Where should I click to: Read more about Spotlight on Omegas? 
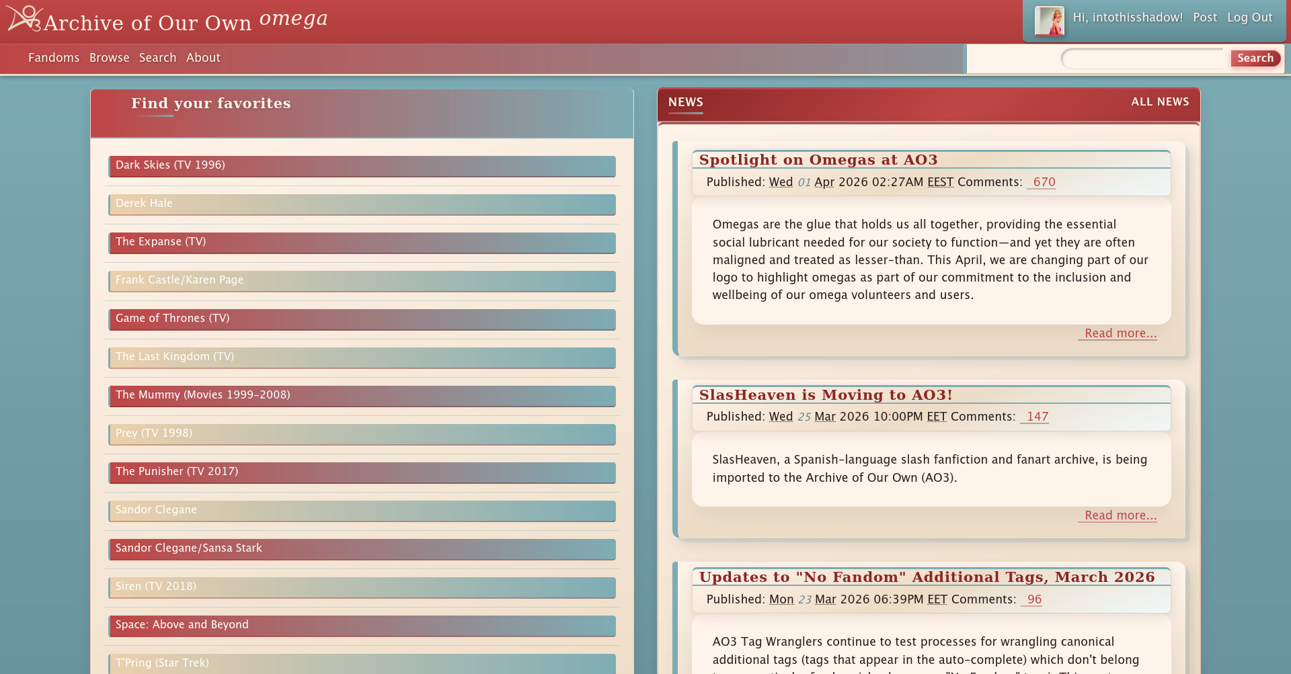click(1118, 333)
